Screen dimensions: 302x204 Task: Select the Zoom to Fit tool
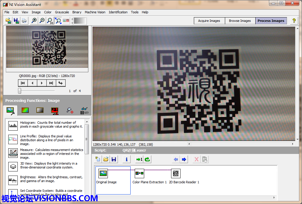[58, 21]
